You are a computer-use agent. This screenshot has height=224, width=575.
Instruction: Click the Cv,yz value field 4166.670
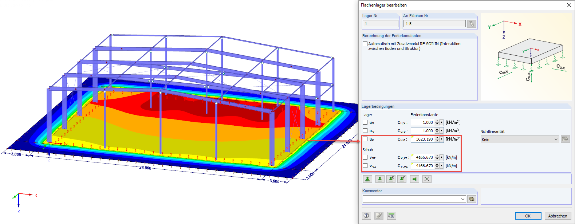click(423, 166)
